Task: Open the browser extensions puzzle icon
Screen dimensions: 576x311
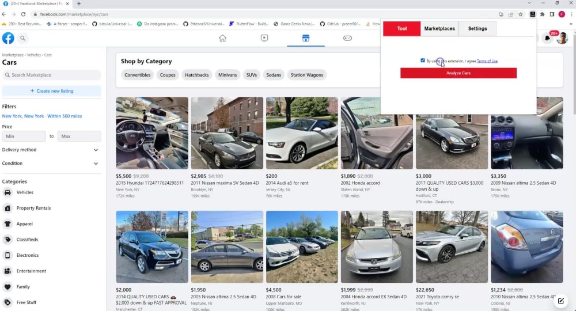Action: pos(542,14)
